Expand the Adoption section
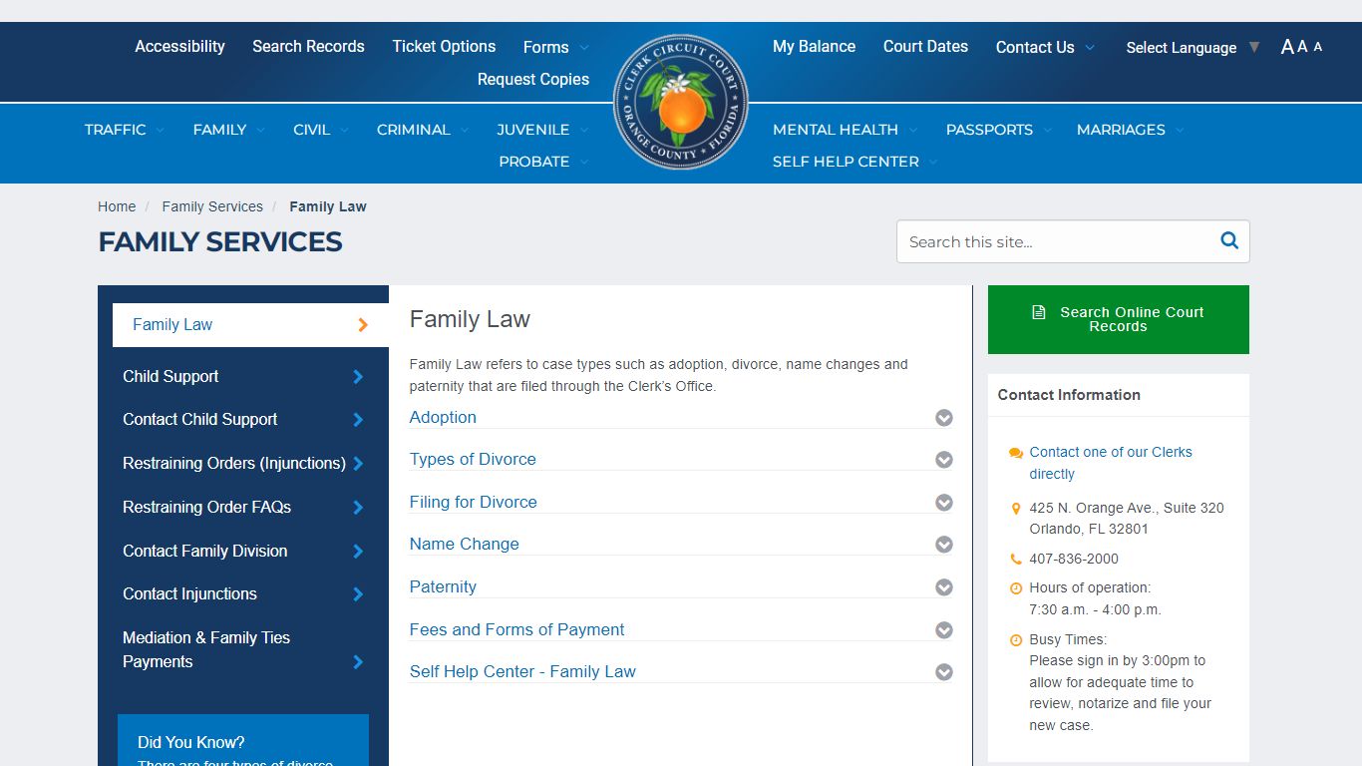1362x766 pixels. tap(681, 418)
